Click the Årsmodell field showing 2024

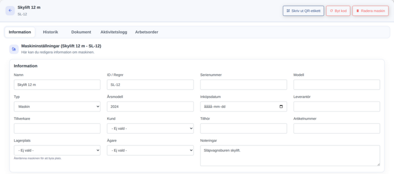(x=150, y=107)
